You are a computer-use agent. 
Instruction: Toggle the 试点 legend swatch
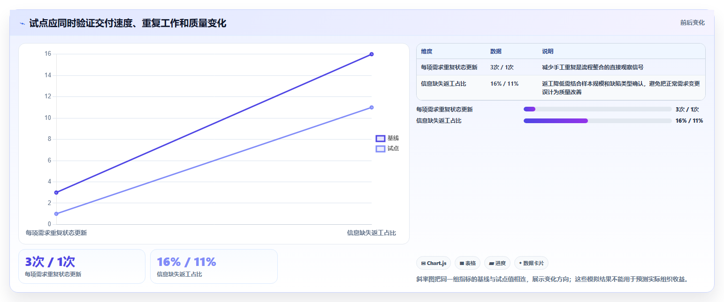[x=381, y=148]
